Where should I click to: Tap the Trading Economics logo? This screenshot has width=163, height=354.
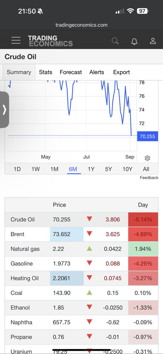(50, 41)
